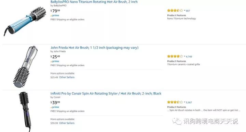Open the 4,749 reviews count link
The width and height of the screenshot is (246, 132).
(189, 56)
